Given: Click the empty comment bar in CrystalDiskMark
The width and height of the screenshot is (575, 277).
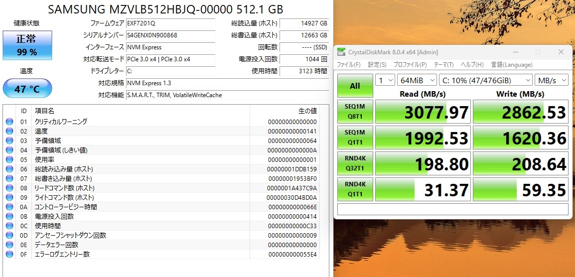Looking at the screenshot, I should point(452,209).
